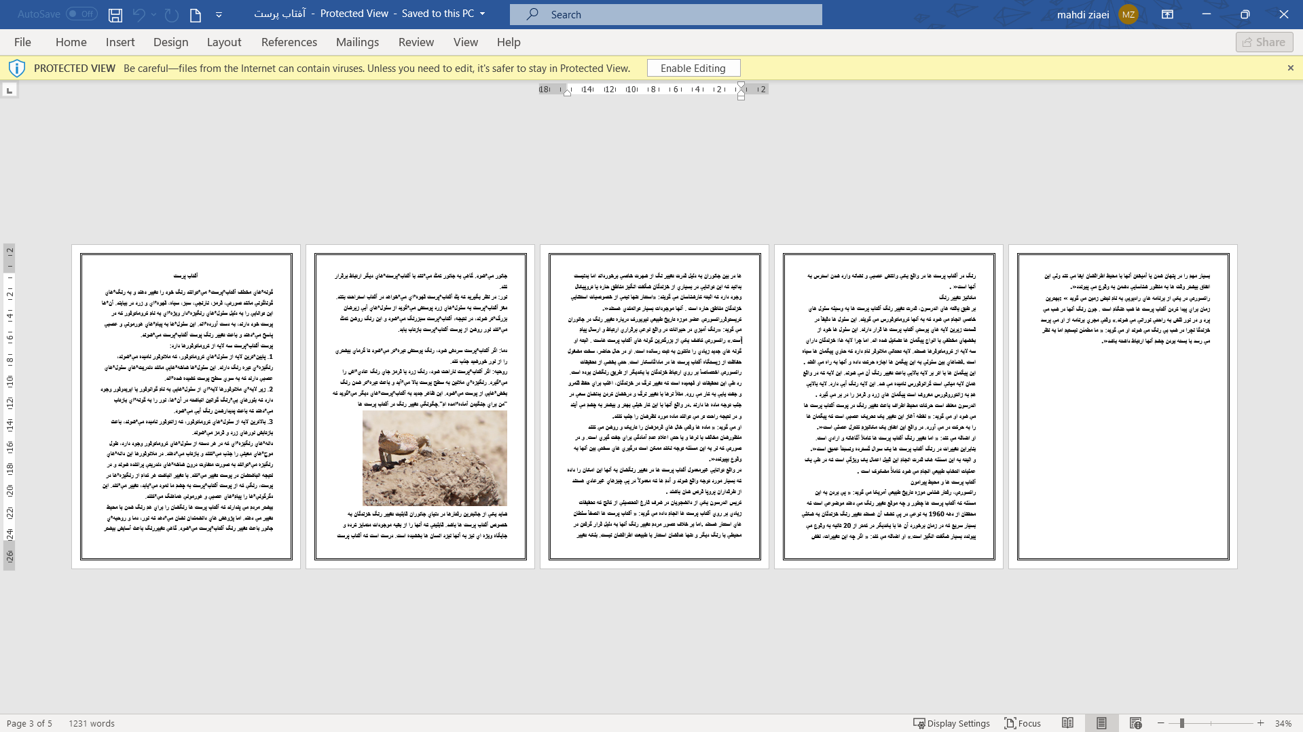Click the Save disk icon

pyautogui.click(x=115, y=14)
